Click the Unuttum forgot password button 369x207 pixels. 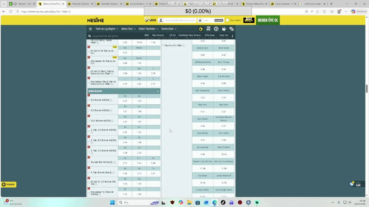tap(219, 20)
